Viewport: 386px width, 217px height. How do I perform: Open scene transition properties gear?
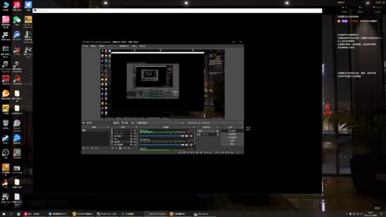(218, 131)
